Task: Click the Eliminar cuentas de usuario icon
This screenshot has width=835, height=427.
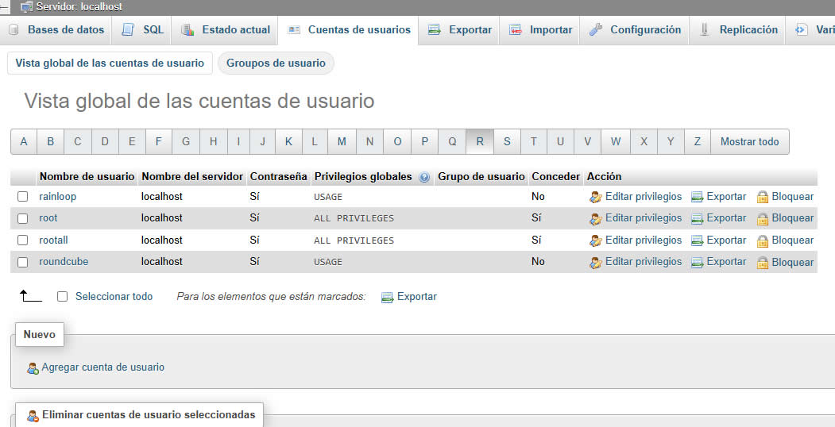Action: click(x=33, y=415)
